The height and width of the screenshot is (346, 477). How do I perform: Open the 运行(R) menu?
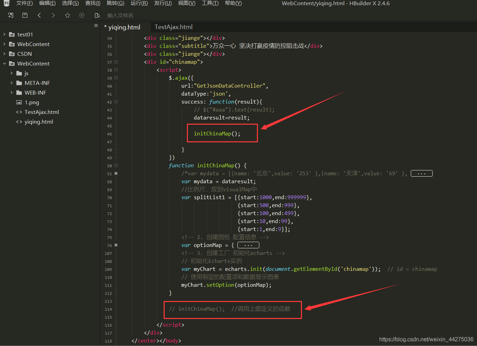click(x=139, y=3)
